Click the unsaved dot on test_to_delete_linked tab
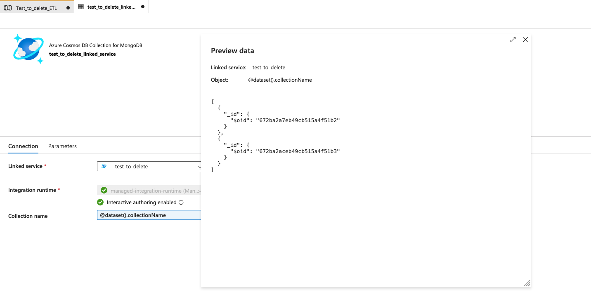 143,7
